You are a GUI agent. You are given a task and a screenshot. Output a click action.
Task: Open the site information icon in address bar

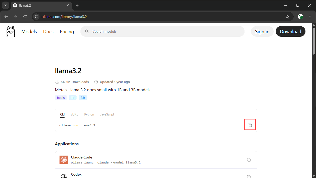coord(36,17)
